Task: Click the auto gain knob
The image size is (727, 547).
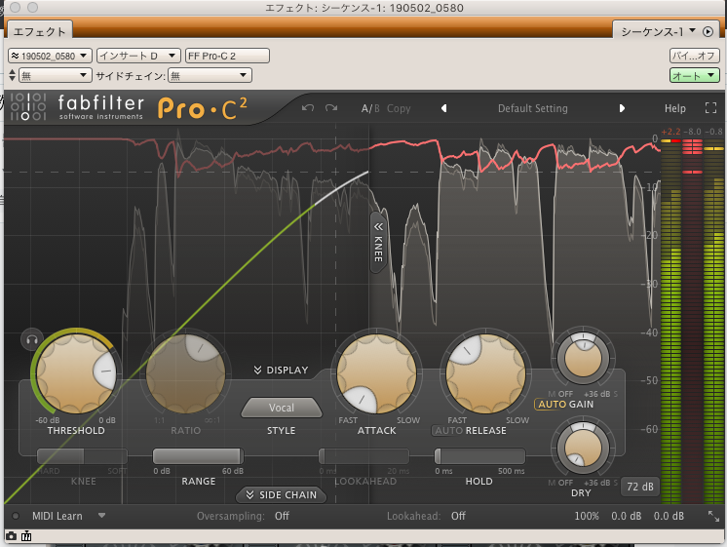Action: [583, 358]
